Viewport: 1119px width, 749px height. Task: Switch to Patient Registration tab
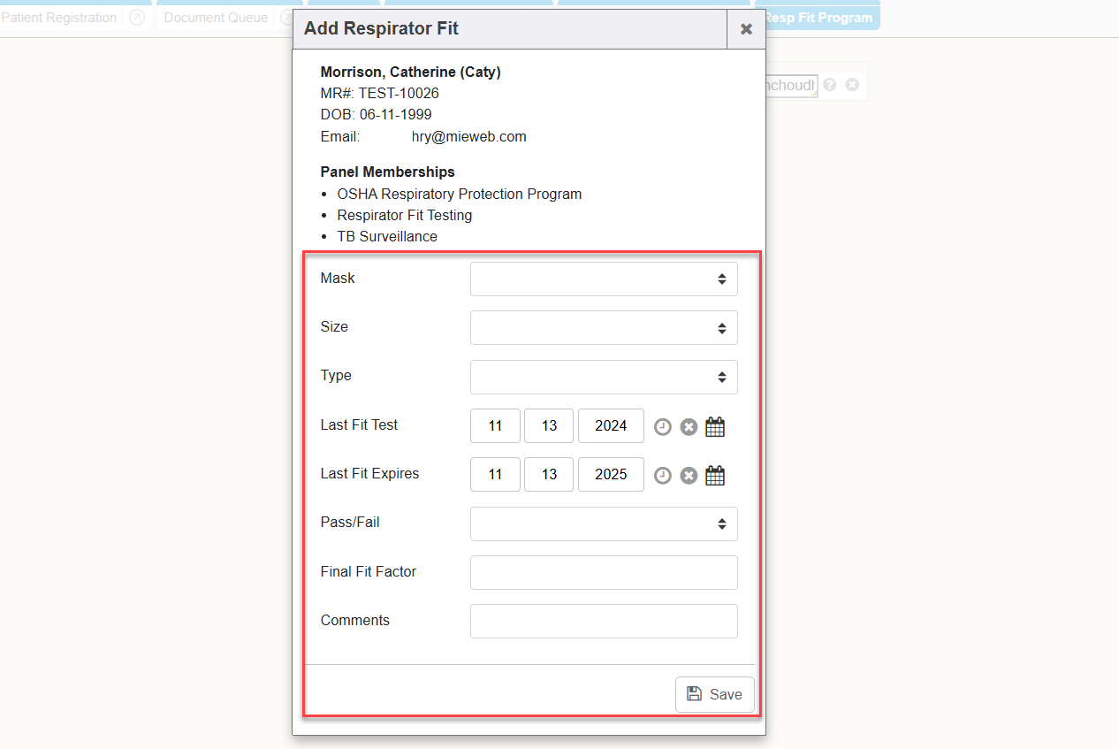60,18
